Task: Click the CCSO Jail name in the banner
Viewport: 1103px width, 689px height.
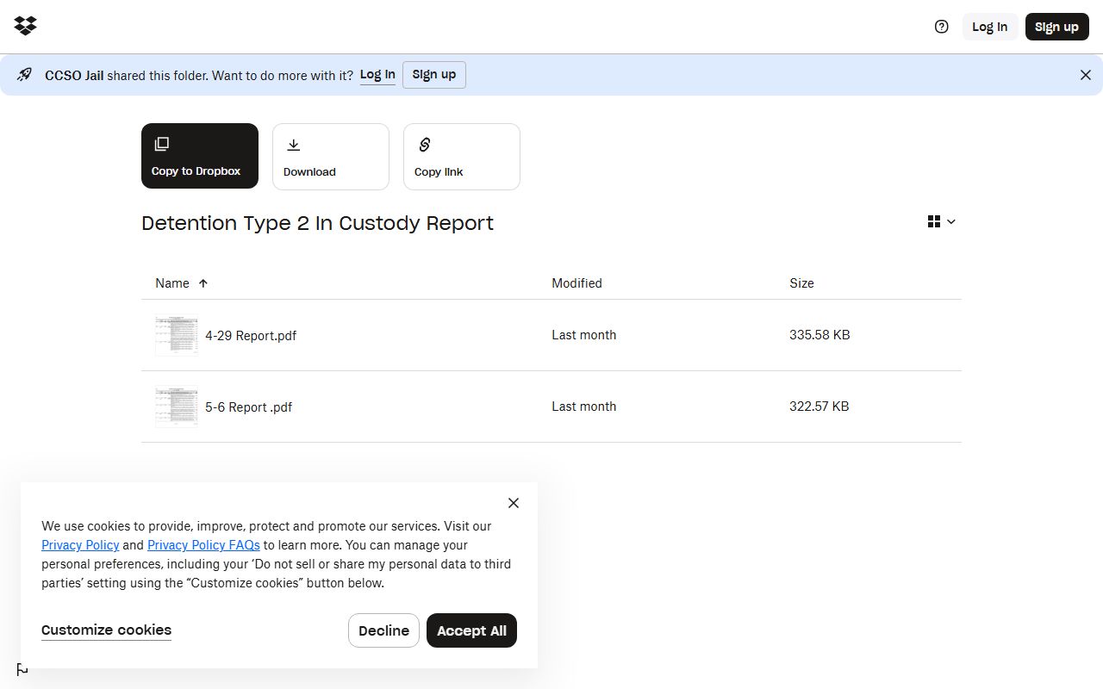Action: click(x=74, y=76)
